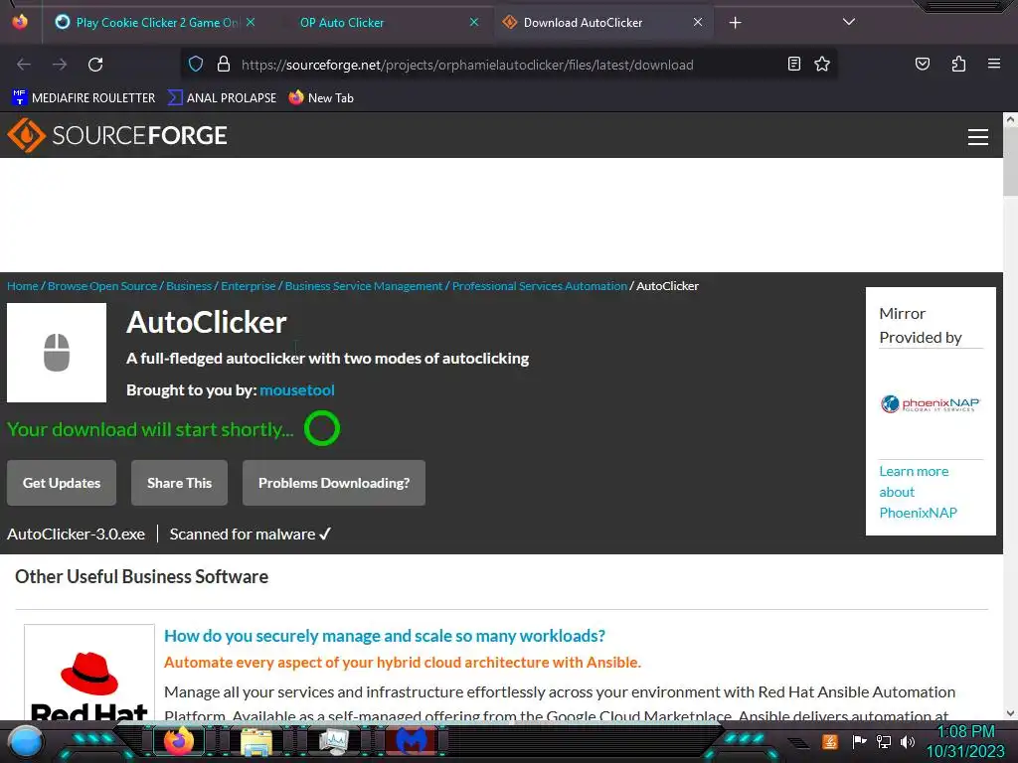Open Business breadcrumb link

(189, 286)
